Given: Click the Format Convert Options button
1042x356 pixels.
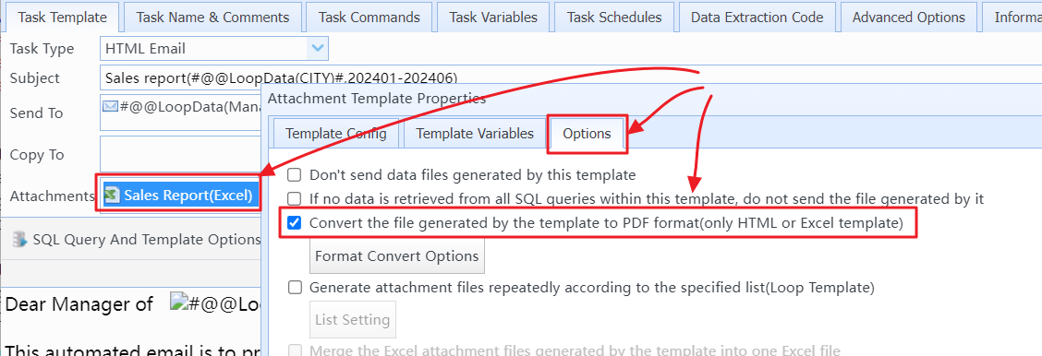Looking at the screenshot, I should click(x=396, y=255).
